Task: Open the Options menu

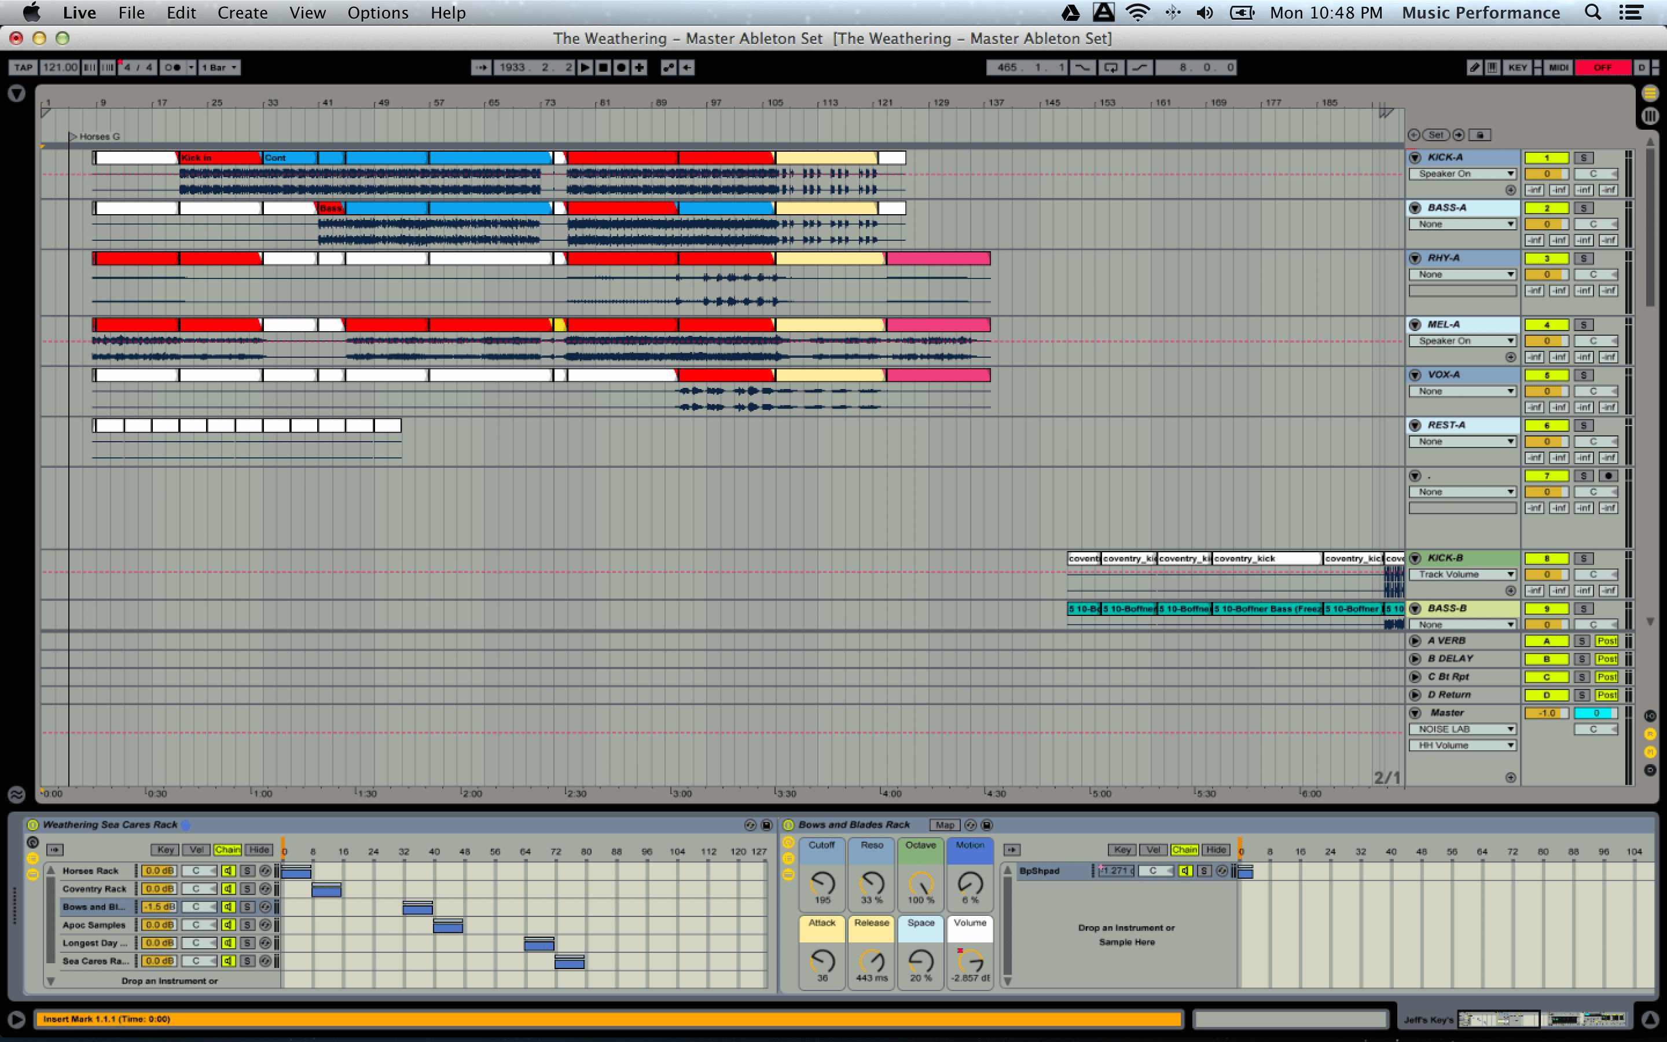Action: pyautogui.click(x=377, y=12)
